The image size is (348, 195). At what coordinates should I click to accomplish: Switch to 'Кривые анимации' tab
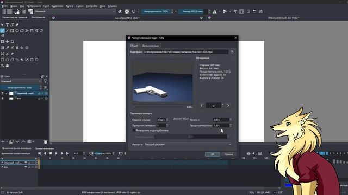[x=45, y=148]
